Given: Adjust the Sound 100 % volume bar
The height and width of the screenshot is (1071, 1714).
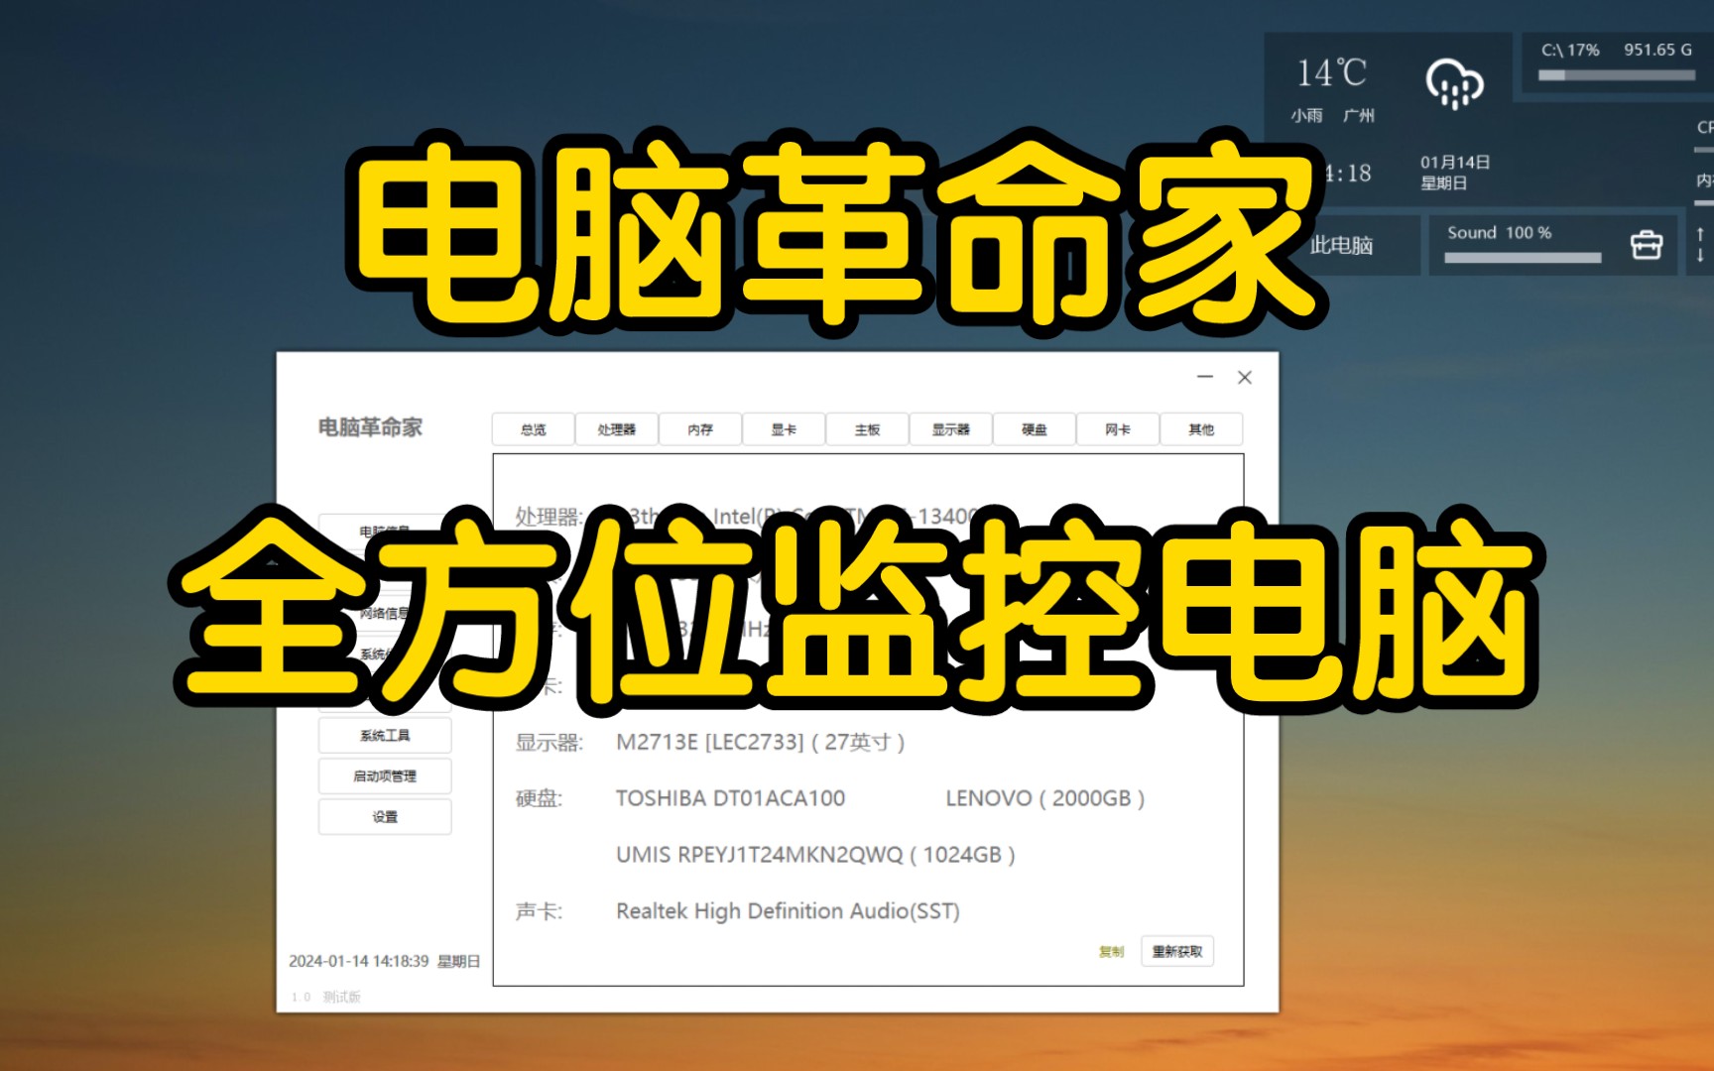Looking at the screenshot, I should click(1523, 258).
